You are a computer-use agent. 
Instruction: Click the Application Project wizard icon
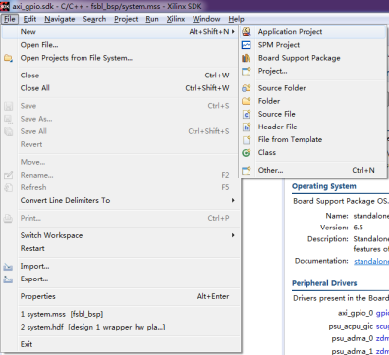pyautogui.click(x=247, y=32)
